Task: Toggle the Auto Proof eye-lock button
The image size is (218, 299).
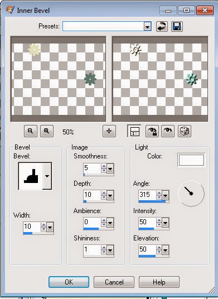Action: click(152, 131)
